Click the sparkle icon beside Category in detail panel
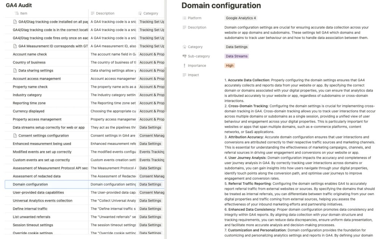Screen dimensions: 388x239 (x=184, y=47)
